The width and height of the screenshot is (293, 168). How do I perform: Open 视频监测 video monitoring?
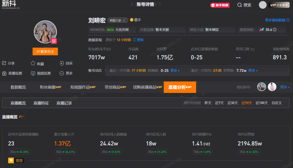tap(41, 73)
